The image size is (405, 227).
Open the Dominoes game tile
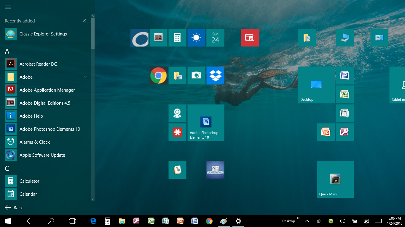tap(215, 170)
